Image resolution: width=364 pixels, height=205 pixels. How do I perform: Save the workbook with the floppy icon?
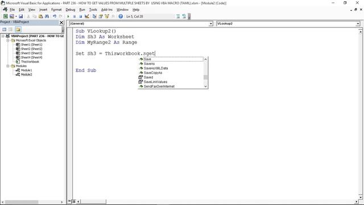(x=20, y=17)
